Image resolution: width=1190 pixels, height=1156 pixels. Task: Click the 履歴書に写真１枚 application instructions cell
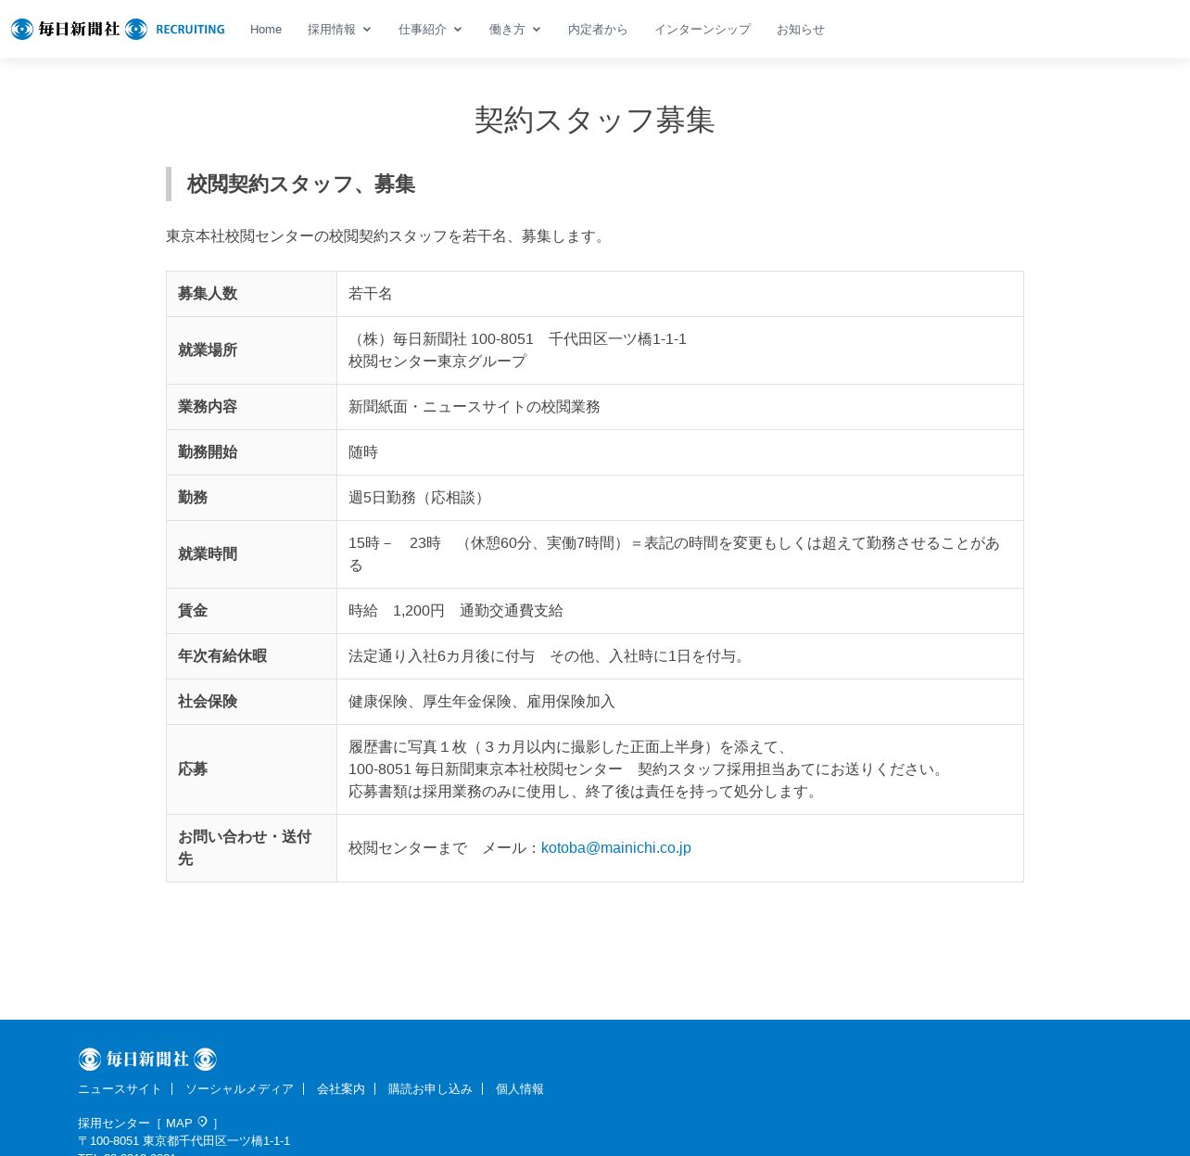[680, 769]
